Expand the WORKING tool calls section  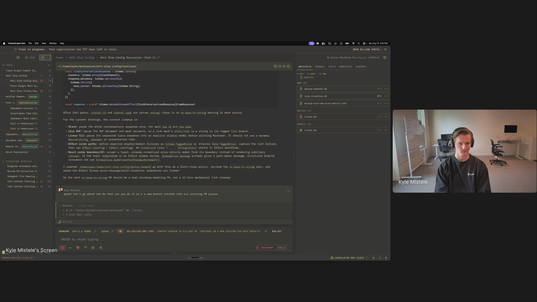point(60,206)
